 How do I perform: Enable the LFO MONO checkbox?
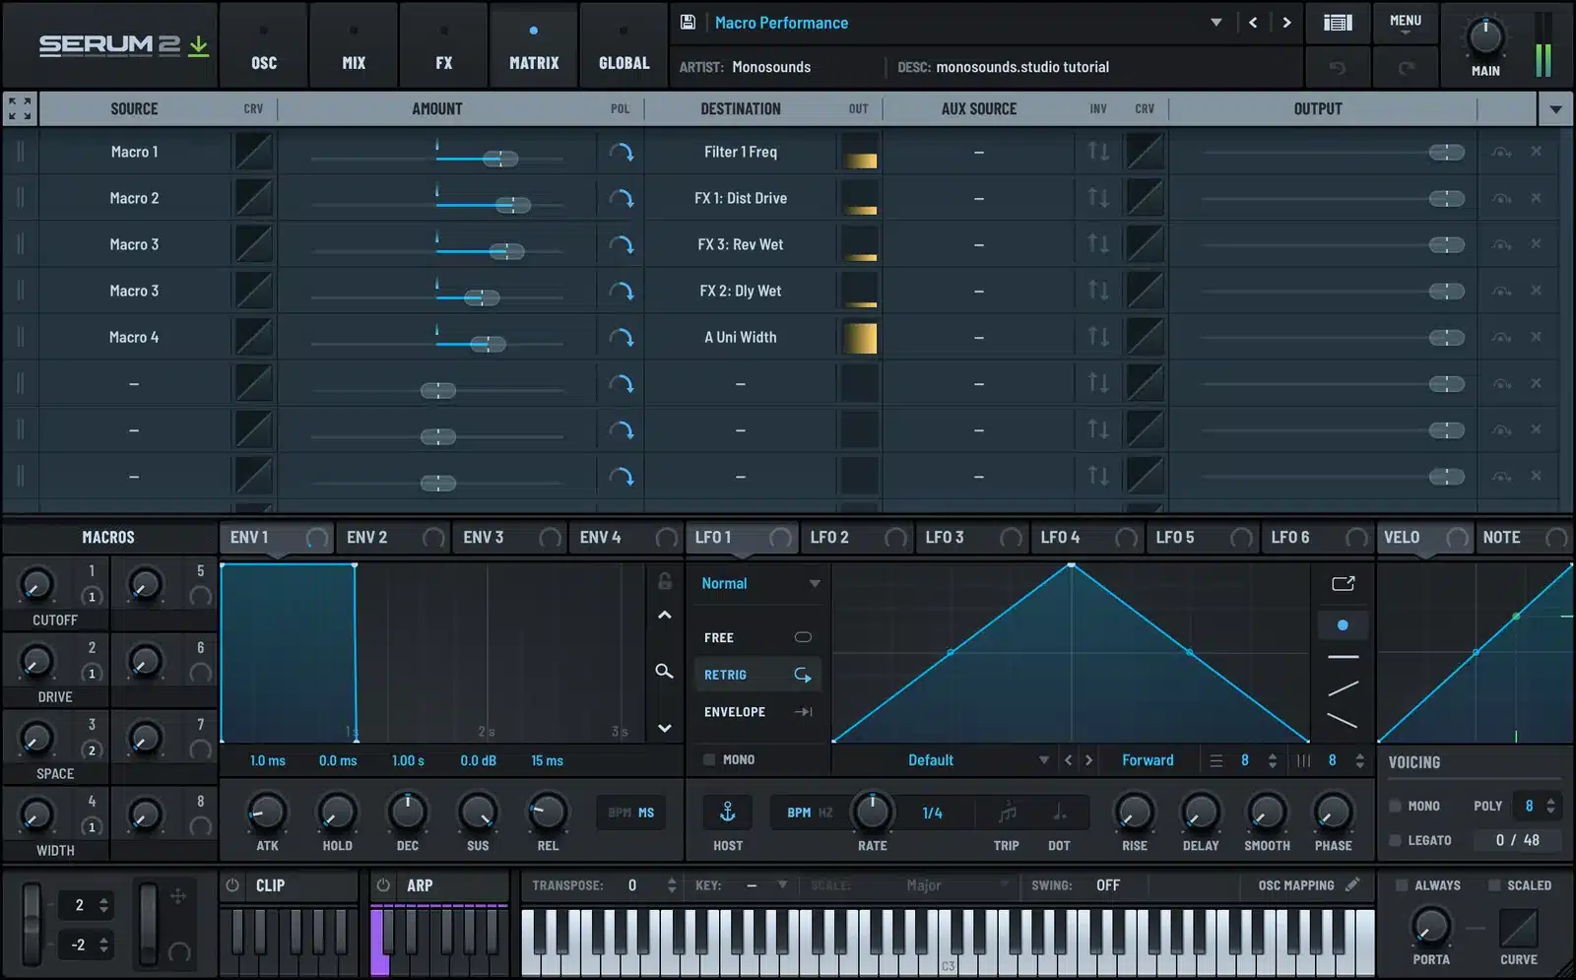(x=709, y=759)
